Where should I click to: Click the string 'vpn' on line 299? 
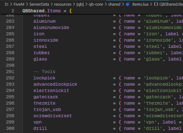[150, 122]
